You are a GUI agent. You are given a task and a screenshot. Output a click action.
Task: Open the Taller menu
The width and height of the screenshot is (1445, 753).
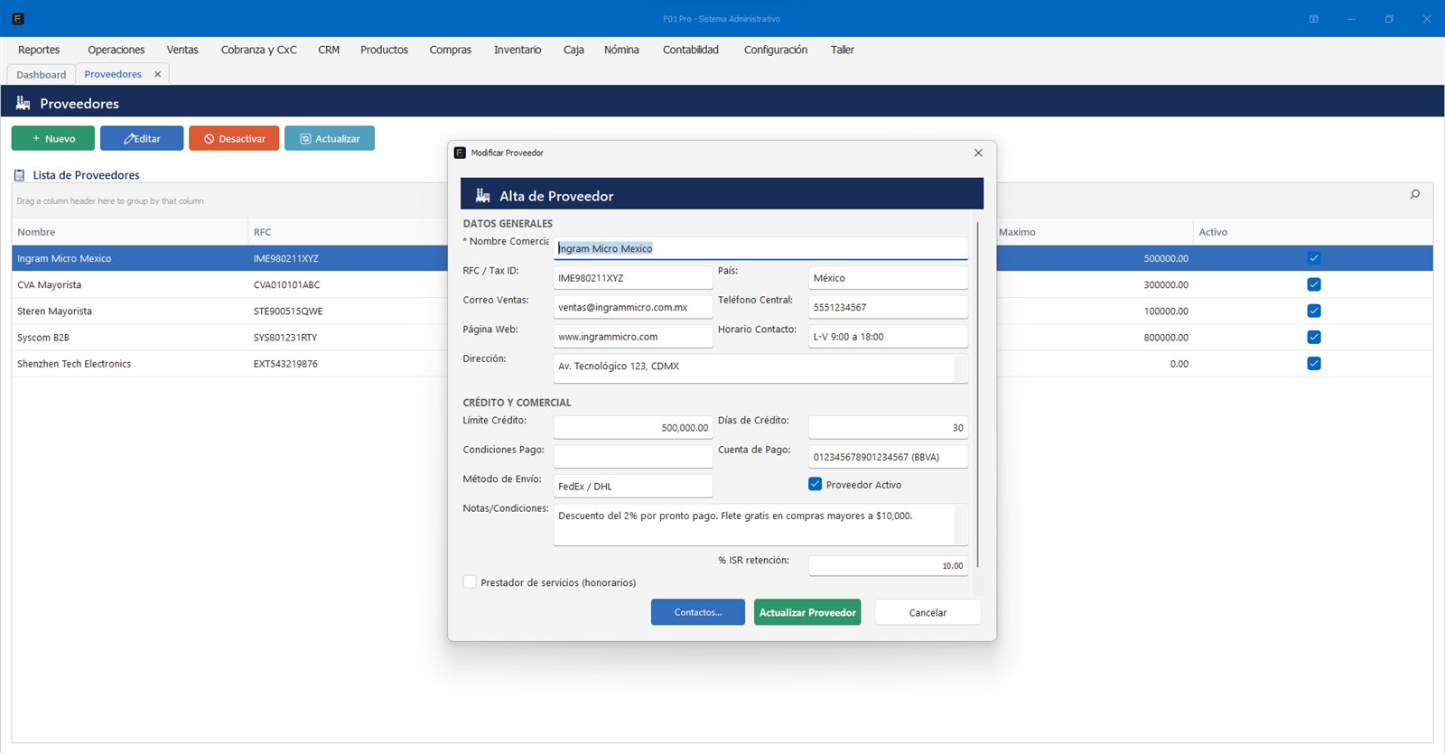tap(842, 50)
